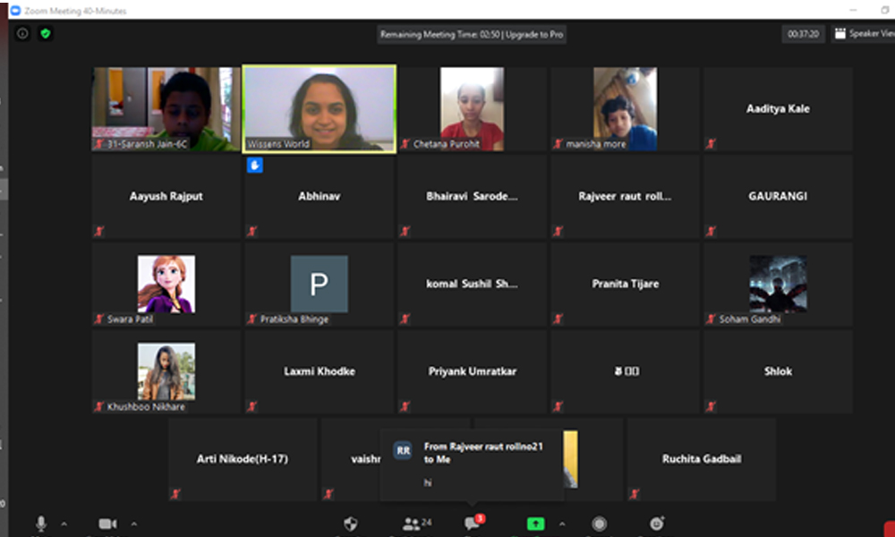Click the green encryption shield icon
This screenshot has height=537, width=895.
click(x=46, y=34)
